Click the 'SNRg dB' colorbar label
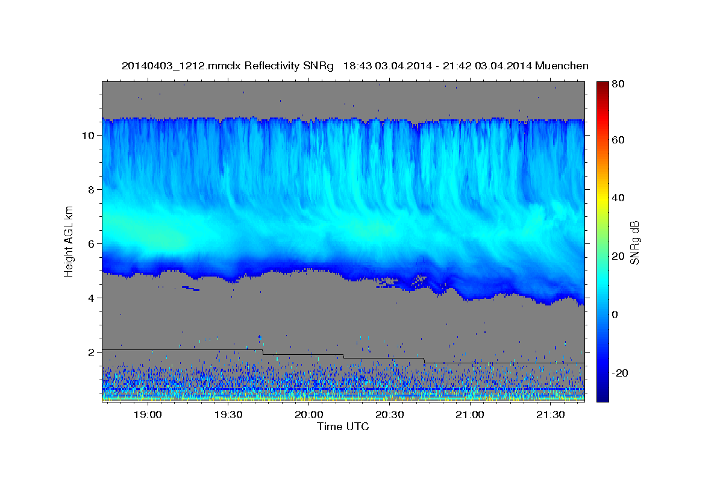The width and height of the screenshot is (723, 482). point(634,242)
